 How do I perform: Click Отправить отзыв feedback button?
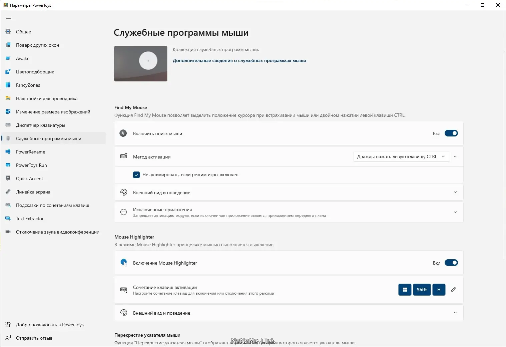tap(34, 338)
